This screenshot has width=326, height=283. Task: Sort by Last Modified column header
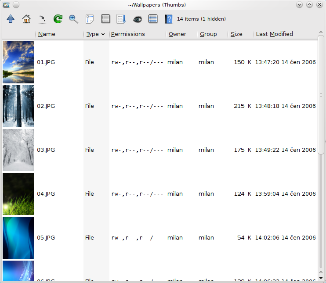tap(275, 34)
